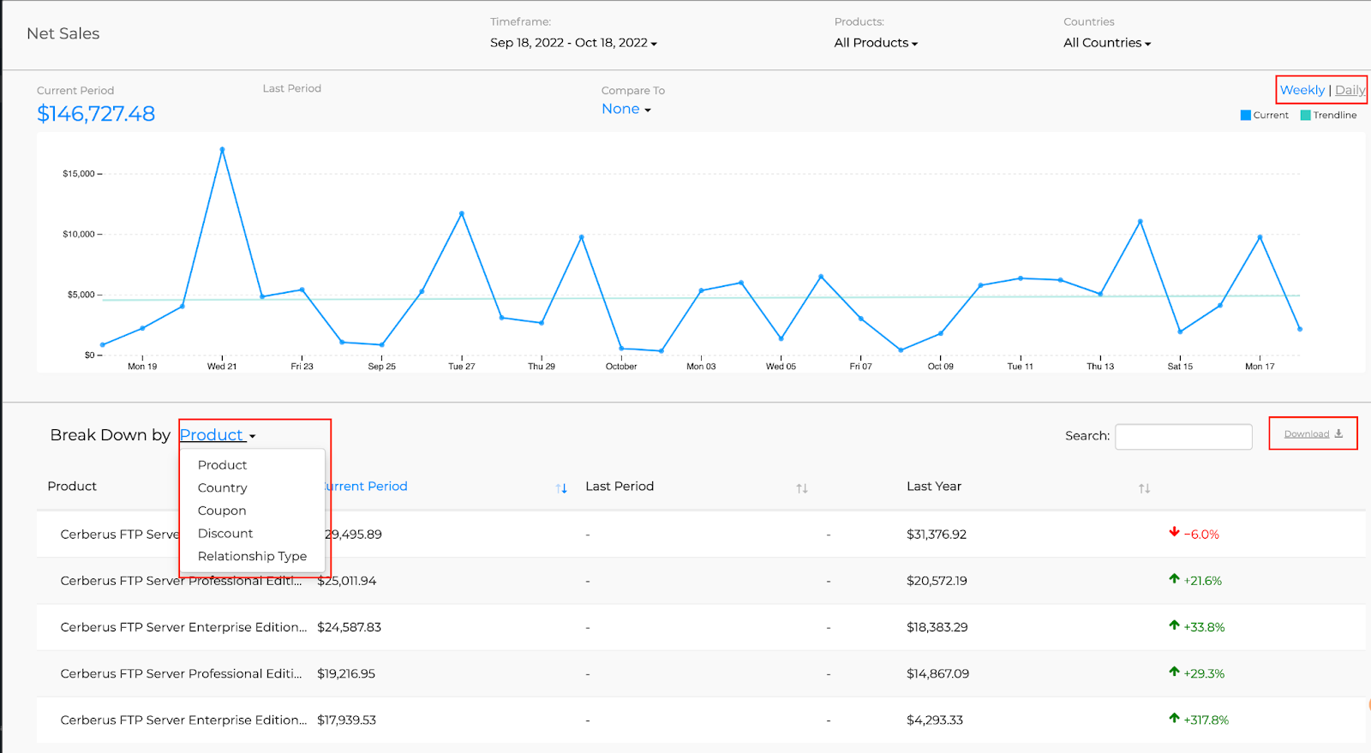Click the green up arrow beside +21.6%
The height and width of the screenshot is (753, 1371).
pos(1174,578)
